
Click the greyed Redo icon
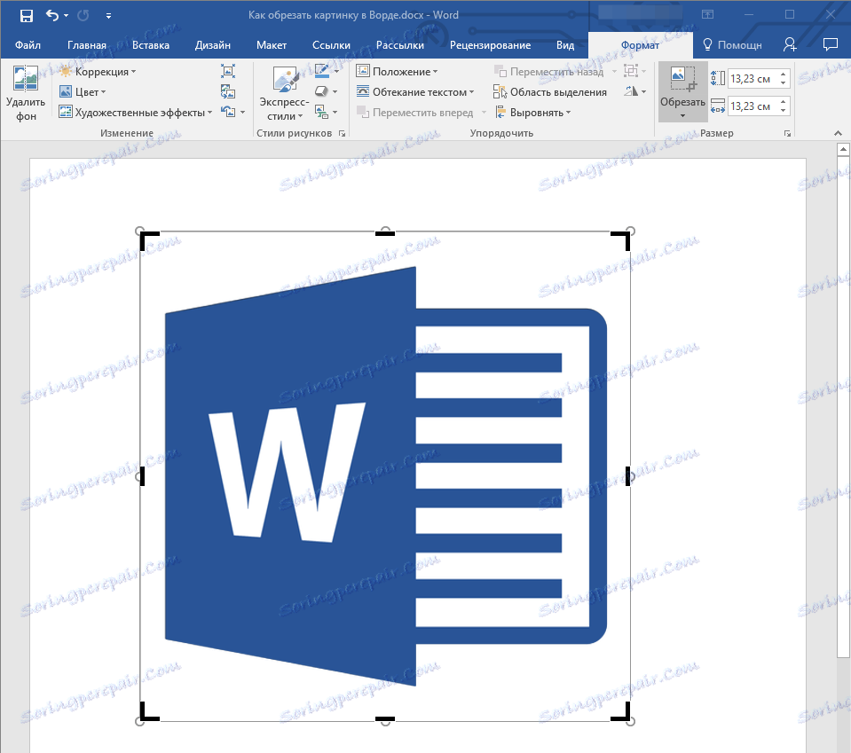[x=83, y=15]
